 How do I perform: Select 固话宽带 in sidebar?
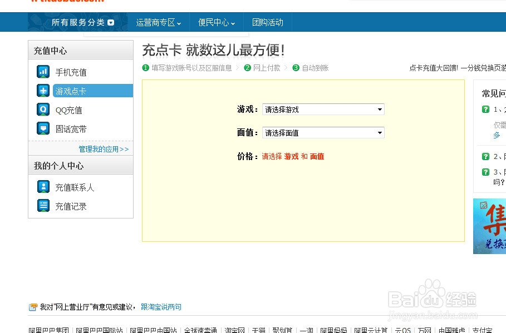71,129
